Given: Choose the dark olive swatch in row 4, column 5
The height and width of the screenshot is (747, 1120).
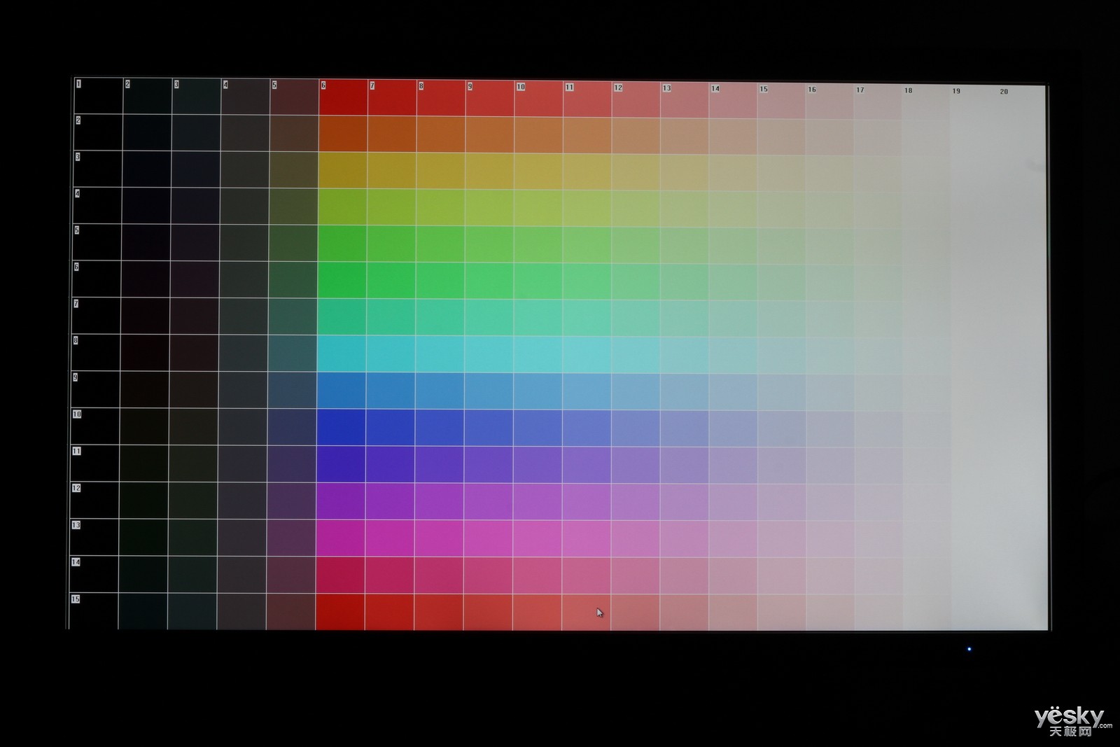Looking at the screenshot, I should (x=293, y=207).
